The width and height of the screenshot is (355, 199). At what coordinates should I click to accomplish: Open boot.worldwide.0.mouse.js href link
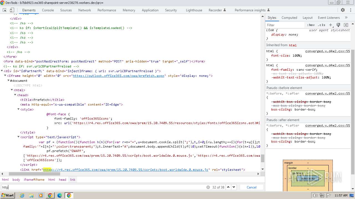point(126,170)
